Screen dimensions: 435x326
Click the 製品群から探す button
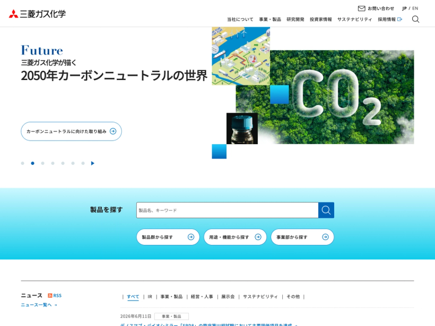(168, 237)
